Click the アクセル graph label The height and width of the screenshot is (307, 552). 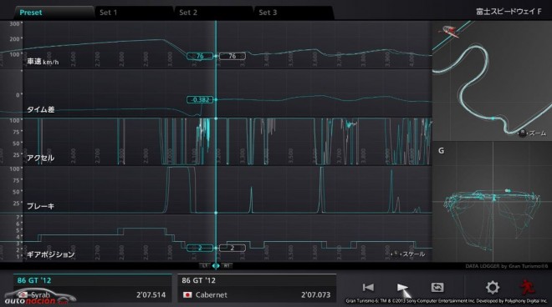pyautogui.click(x=41, y=158)
